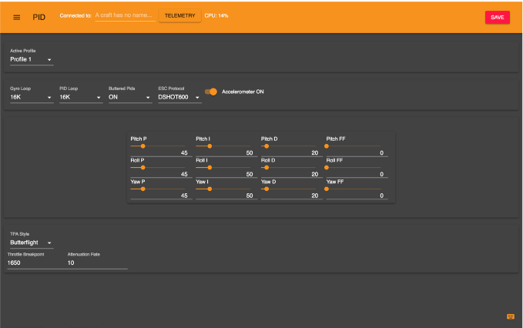Click the Roll P value field
Viewport: 523px width, 328px height.
tap(161, 174)
